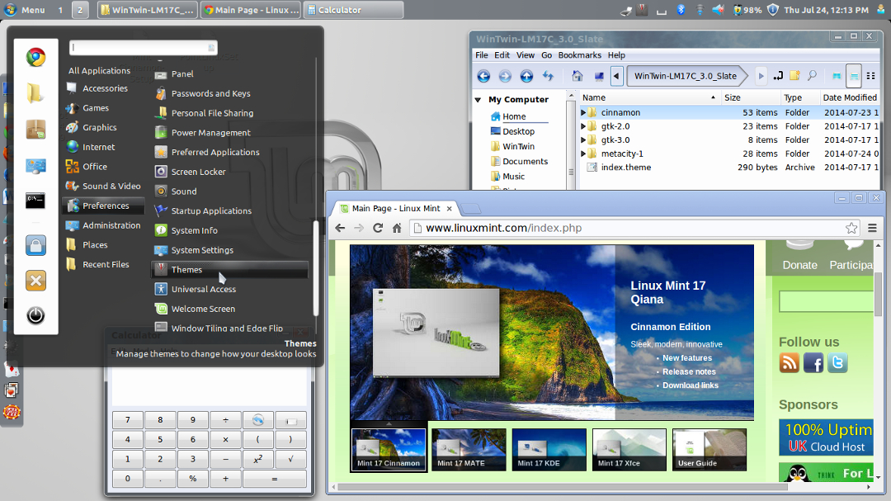Select the Main Page - Linux Mint tab
This screenshot has width=891, height=501.
tap(396, 209)
